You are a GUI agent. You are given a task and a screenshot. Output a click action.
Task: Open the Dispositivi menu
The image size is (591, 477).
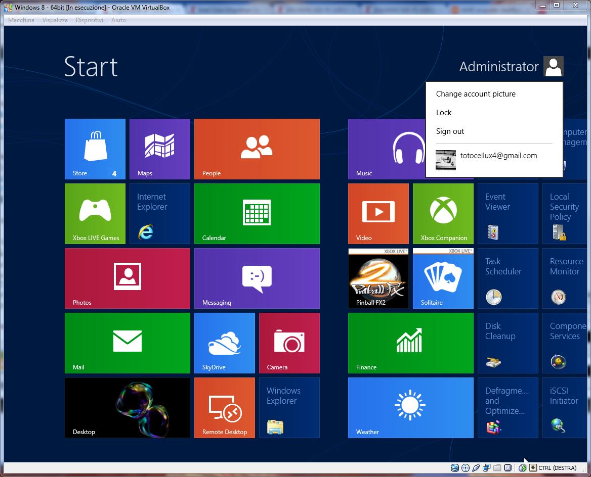point(90,20)
